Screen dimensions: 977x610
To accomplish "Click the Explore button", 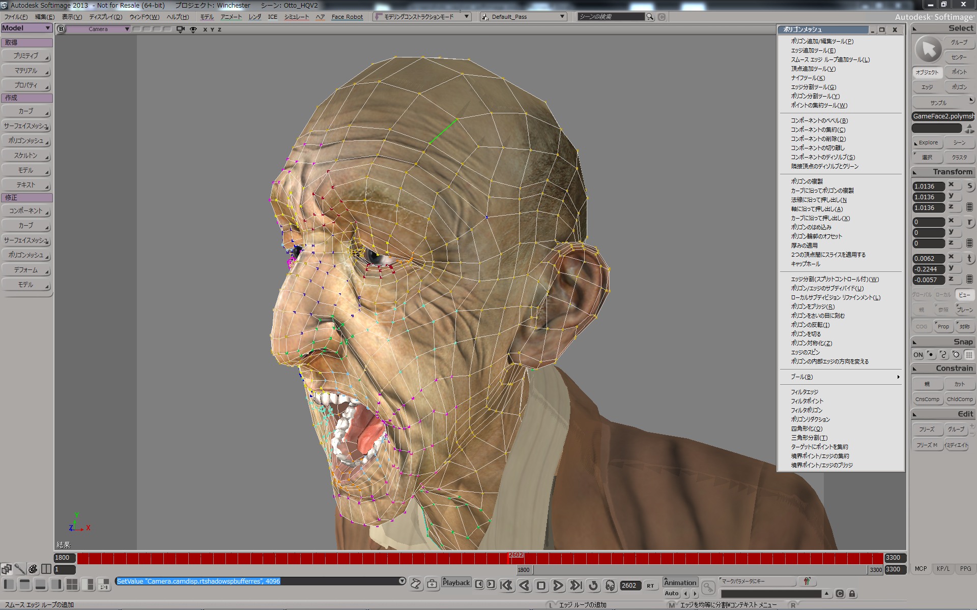I will pyautogui.click(x=927, y=143).
